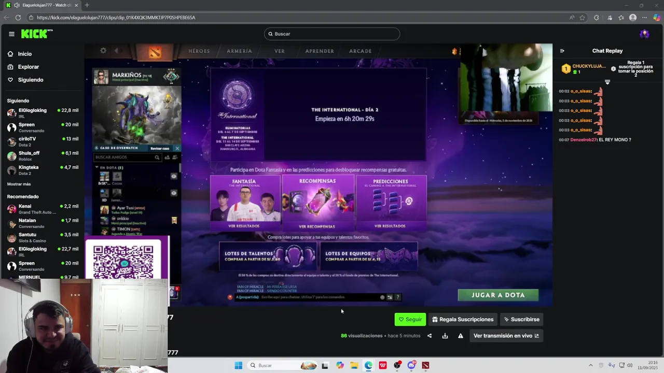Open ARMERÍA tab in Dota menu

point(239,51)
